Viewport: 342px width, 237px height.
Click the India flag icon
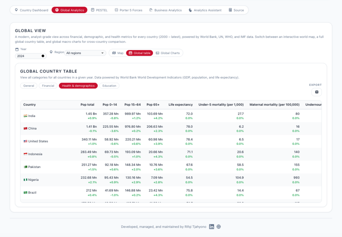(x=25, y=116)
